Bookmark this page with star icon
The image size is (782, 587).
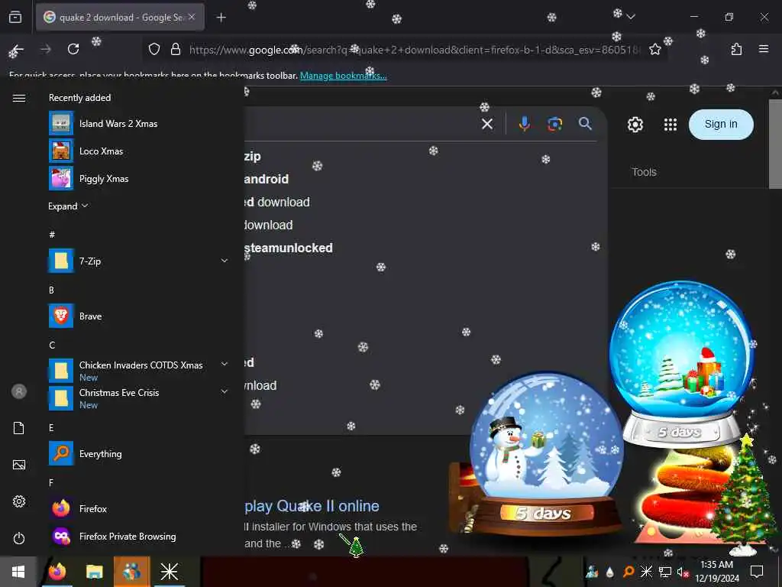click(x=654, y=49)
